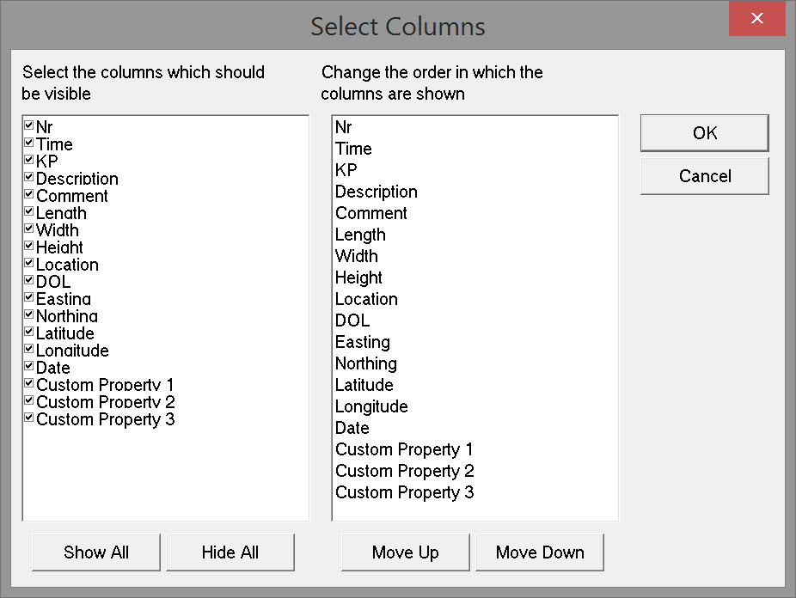Image resolution: width=796 pixels, height=598 pixels.
Task: Select Latitude in the order list
Action: (364, 385)
